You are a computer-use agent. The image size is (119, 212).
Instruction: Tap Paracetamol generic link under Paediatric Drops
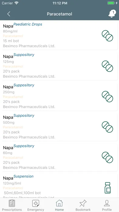click(13, 36)
